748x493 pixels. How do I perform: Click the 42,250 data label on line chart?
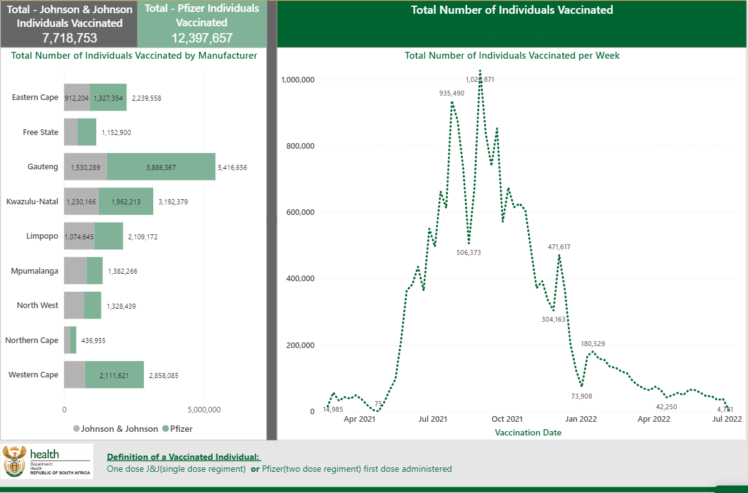click(667, 407)
